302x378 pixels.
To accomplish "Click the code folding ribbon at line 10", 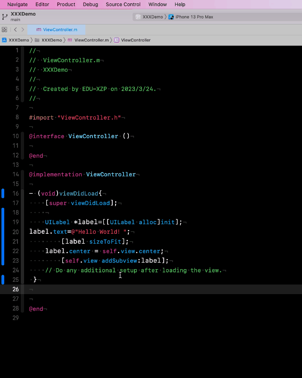I will pos(23,136).
